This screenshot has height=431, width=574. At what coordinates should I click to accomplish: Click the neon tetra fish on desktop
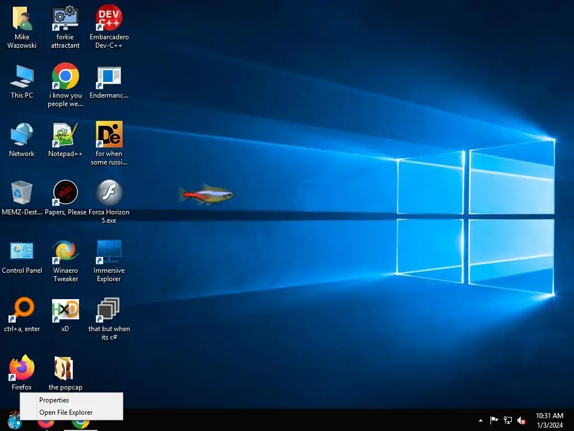206,194
